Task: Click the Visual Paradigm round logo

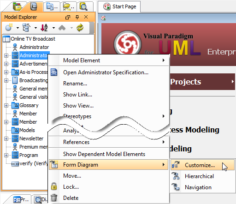Action: point(128,44)
